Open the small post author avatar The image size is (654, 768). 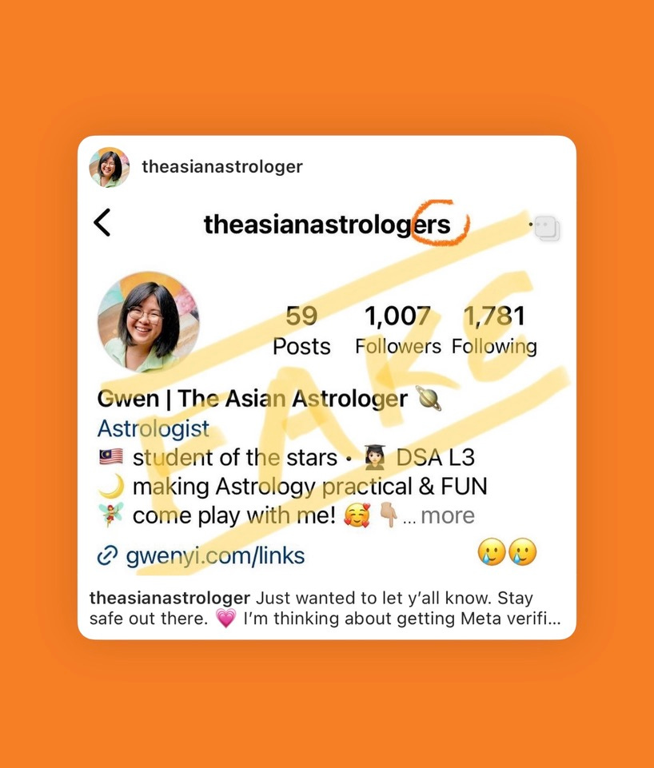(110, 167)
